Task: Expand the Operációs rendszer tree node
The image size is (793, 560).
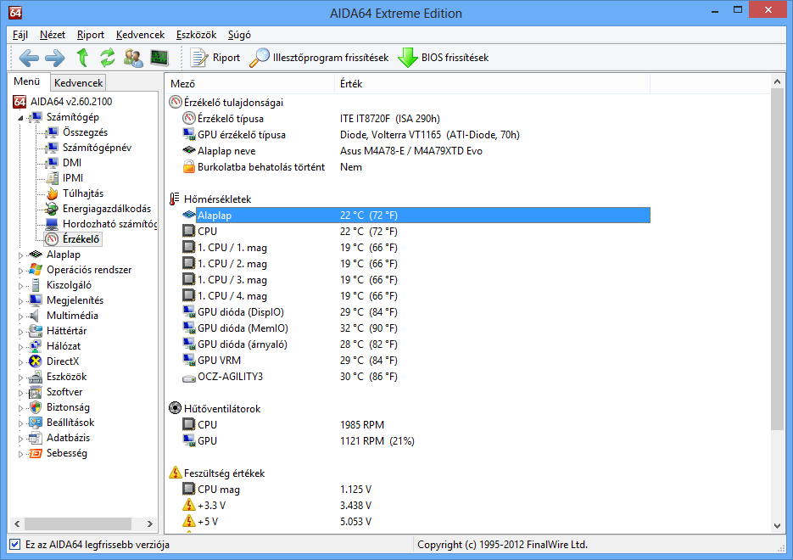Action: (x=20, y=271)
